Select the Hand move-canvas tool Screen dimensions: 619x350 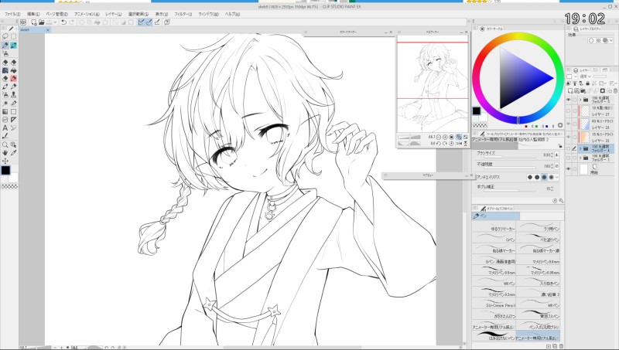pos(5,152)
